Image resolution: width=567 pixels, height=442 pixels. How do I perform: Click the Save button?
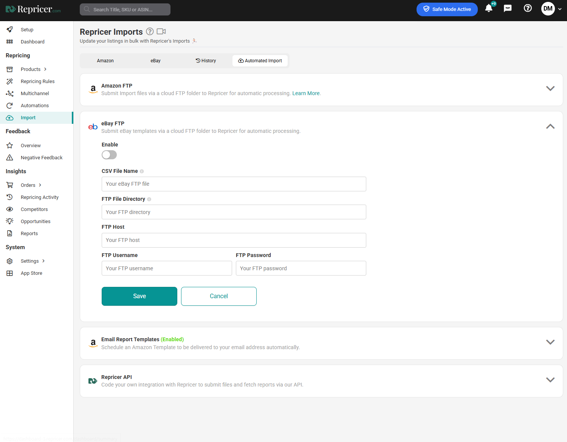point(139,296)
